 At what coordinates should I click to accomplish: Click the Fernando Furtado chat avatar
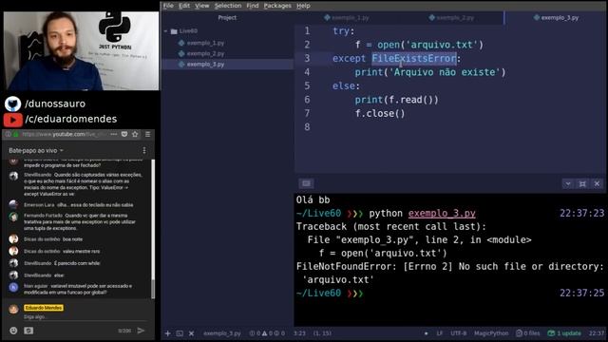pos(13,217)
